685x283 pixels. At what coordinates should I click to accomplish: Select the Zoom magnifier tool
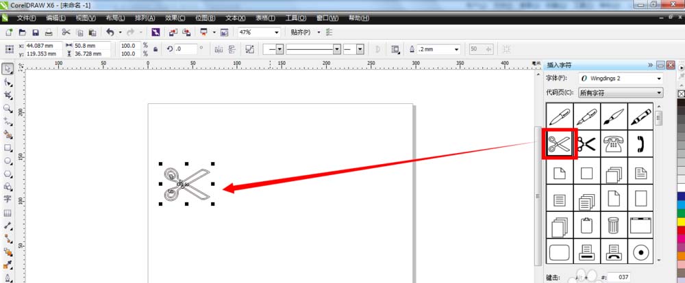click(x=8, y=108)
